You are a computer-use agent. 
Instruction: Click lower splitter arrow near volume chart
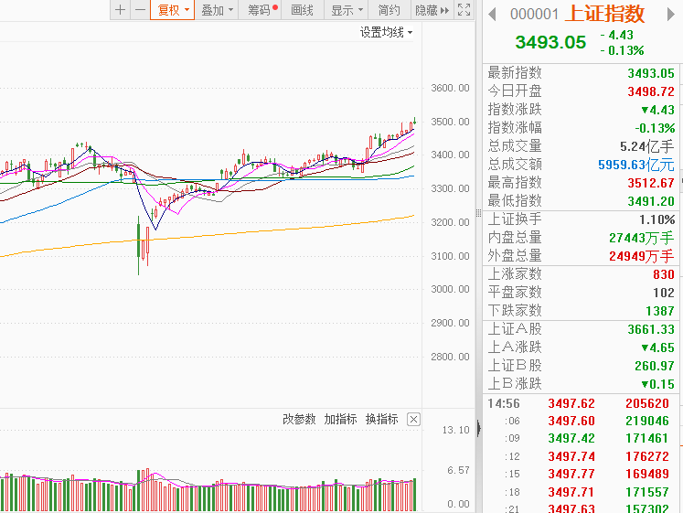coord(477,428)
